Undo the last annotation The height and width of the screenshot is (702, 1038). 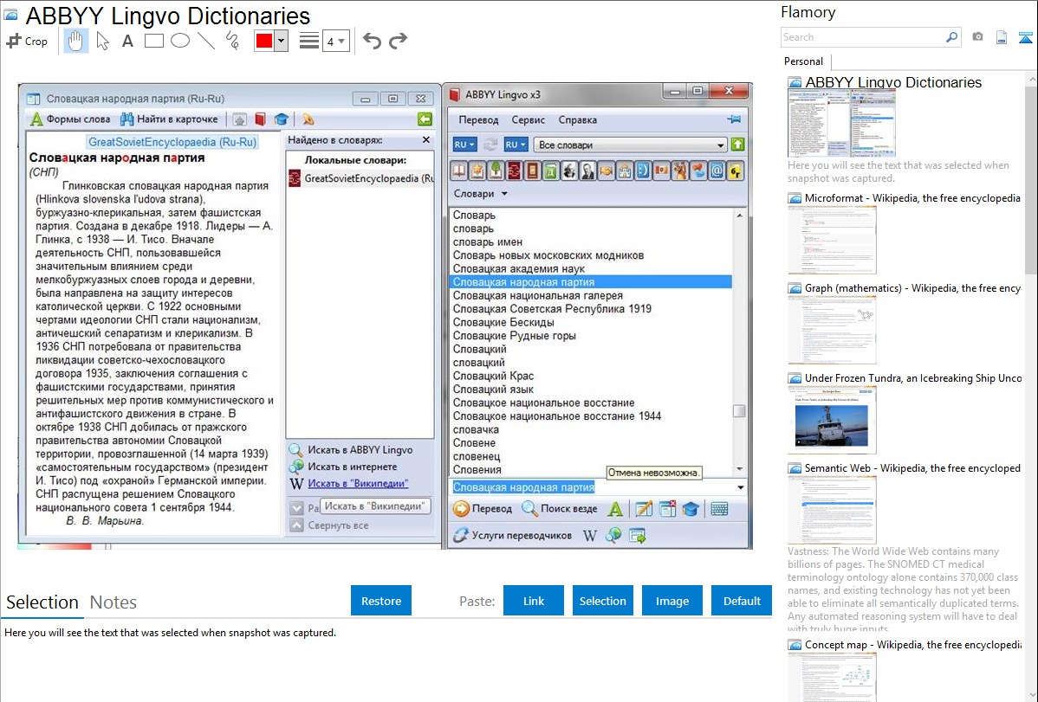[x=372, y=41]
